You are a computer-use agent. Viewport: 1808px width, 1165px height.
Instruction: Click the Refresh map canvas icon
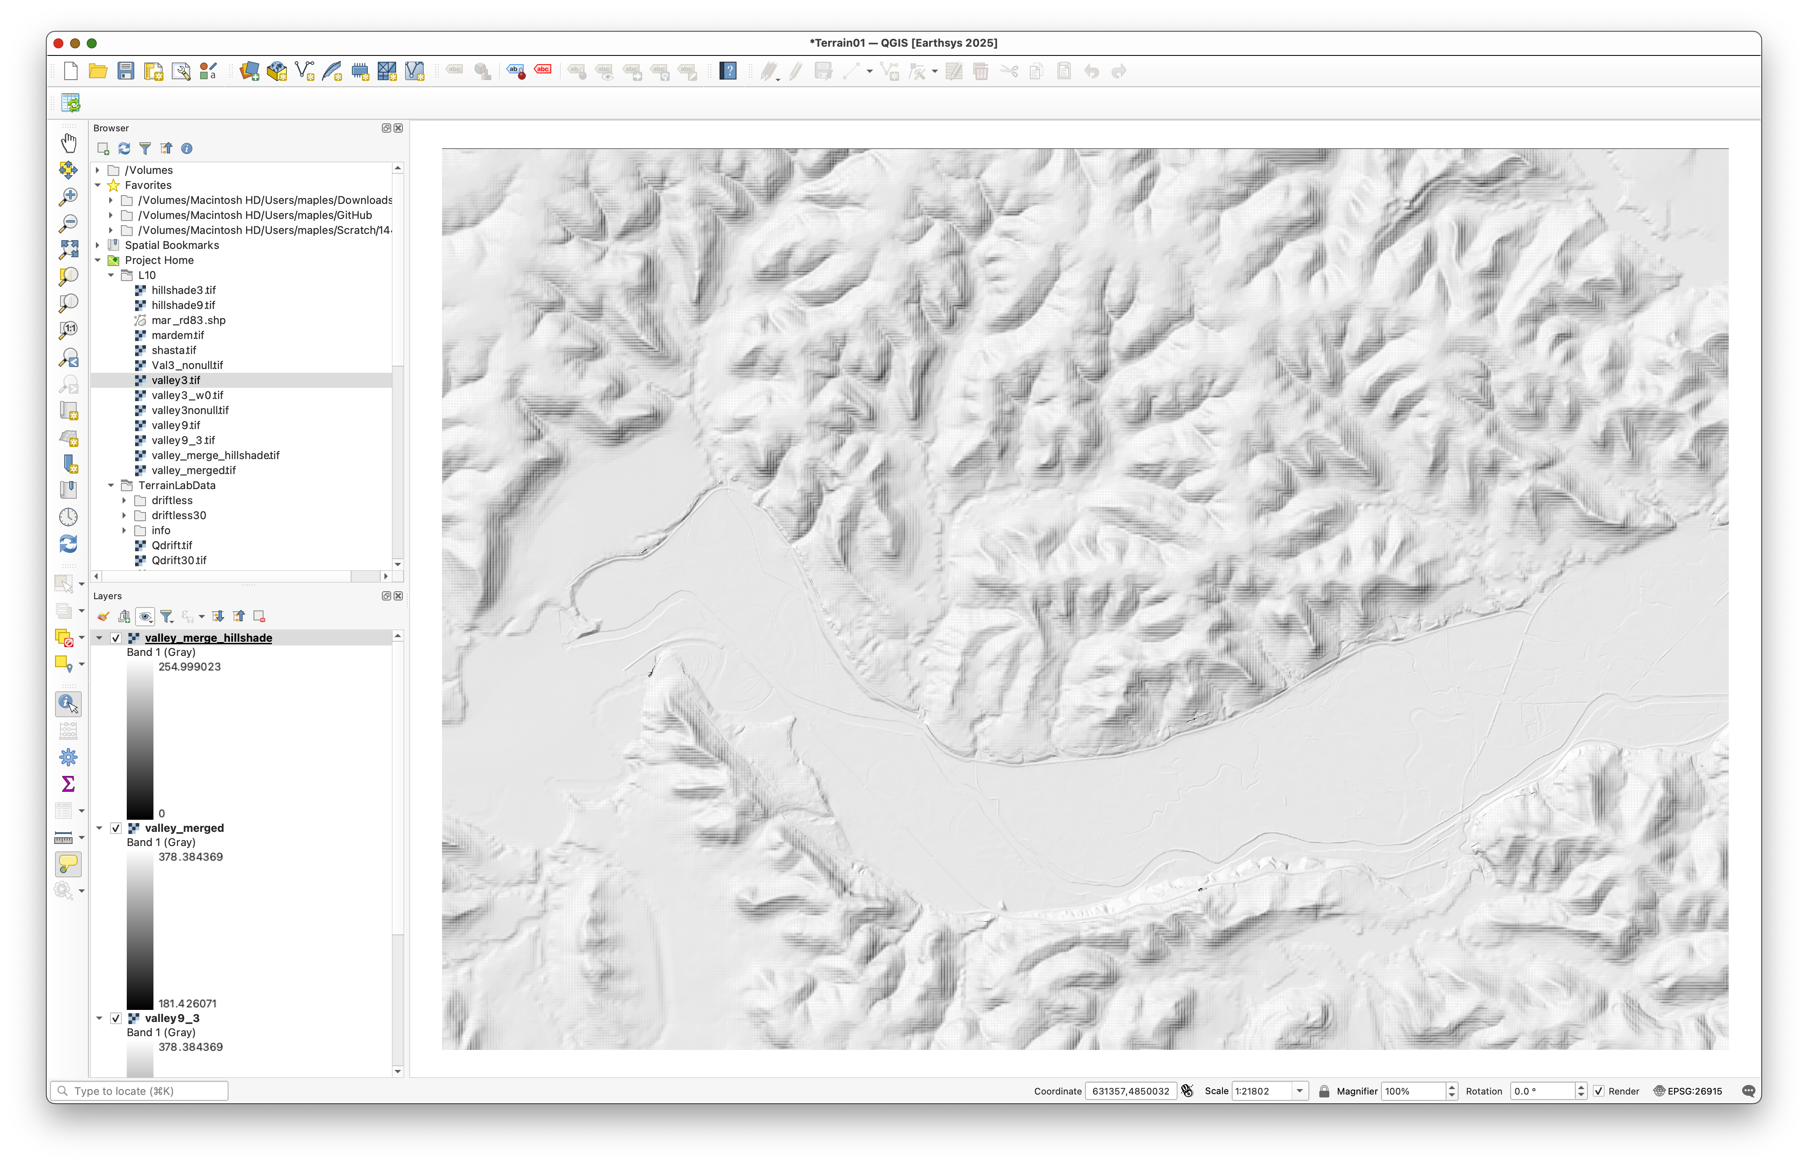[x=68, y=544]
